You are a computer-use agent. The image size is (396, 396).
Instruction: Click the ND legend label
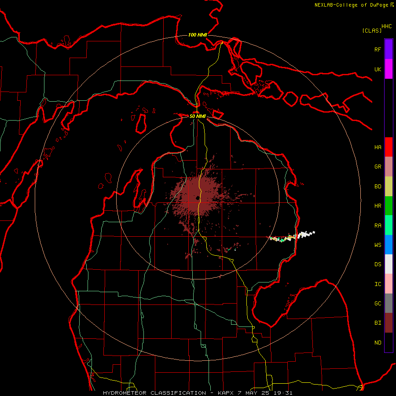coord(378,343)
